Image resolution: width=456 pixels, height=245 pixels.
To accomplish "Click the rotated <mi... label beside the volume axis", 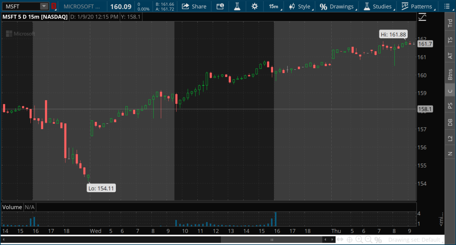I will pyautogui.click(x=441, y=219).
